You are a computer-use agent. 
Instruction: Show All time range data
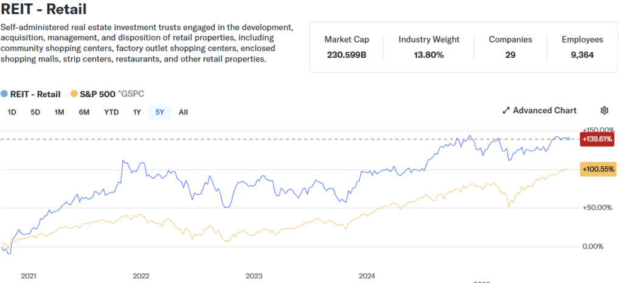click(183, 112)
